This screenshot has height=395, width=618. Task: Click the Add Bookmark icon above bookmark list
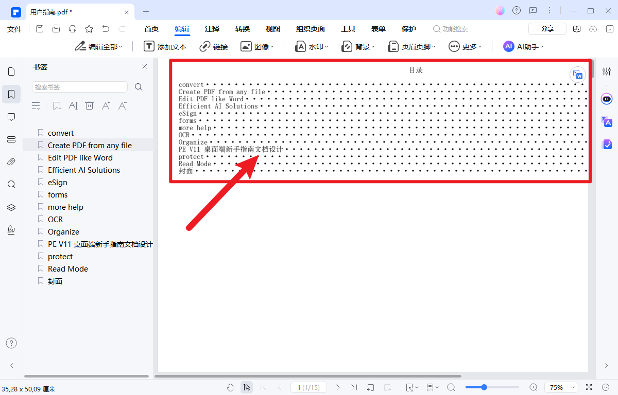(57, 105)
